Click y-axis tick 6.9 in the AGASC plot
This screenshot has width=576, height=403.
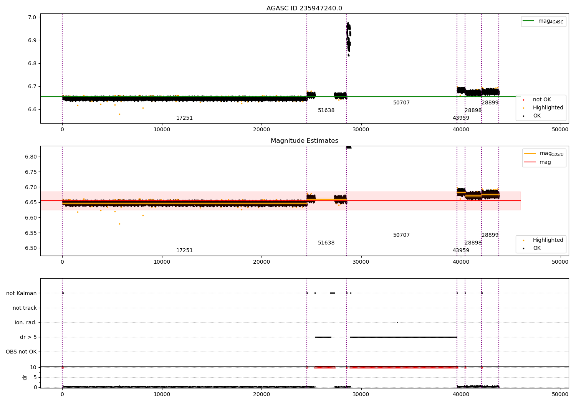click(32, 40)
